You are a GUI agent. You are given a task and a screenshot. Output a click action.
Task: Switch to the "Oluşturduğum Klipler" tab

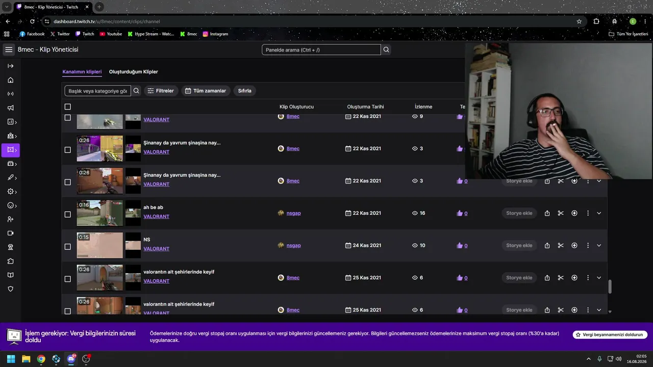(134, 72)
